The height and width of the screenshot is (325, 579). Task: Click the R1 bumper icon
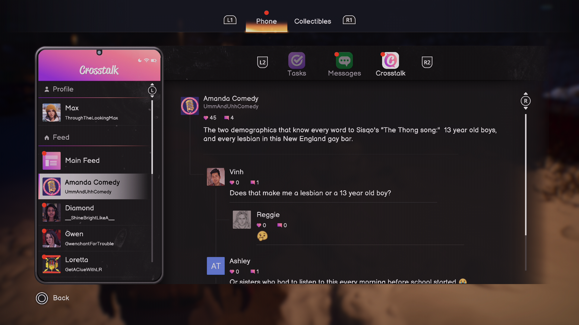349,20
